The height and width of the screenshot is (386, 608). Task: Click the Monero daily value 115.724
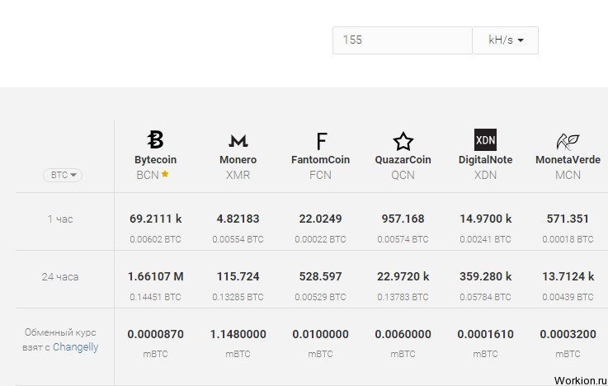[238, 276]
